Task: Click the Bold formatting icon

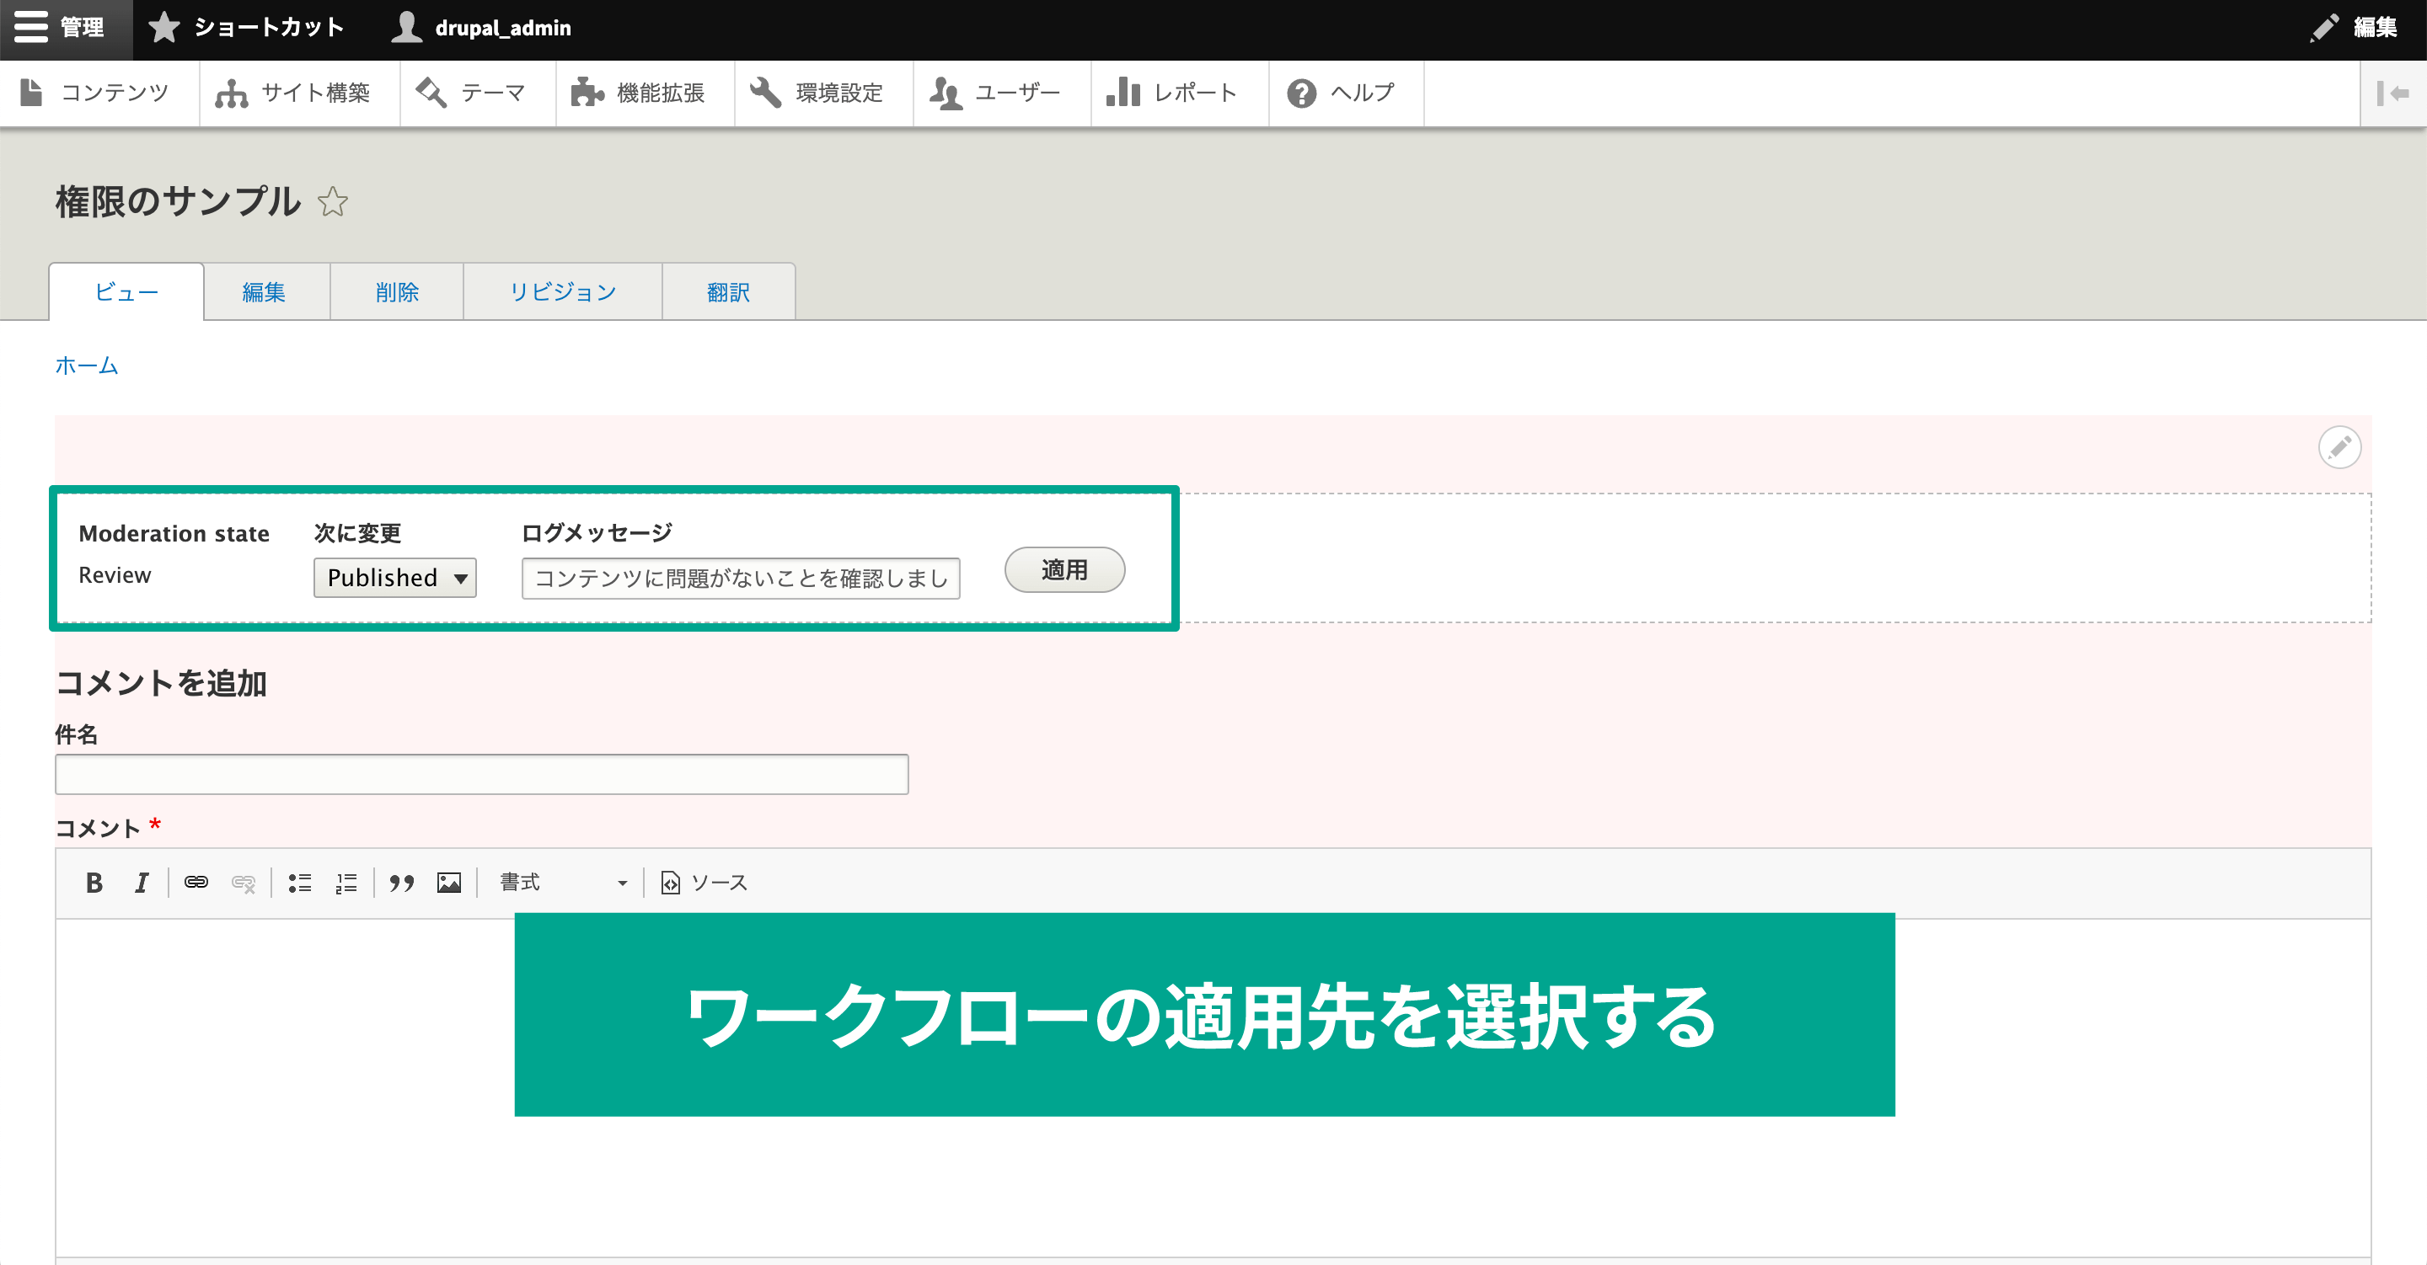Action: (93, 880)
